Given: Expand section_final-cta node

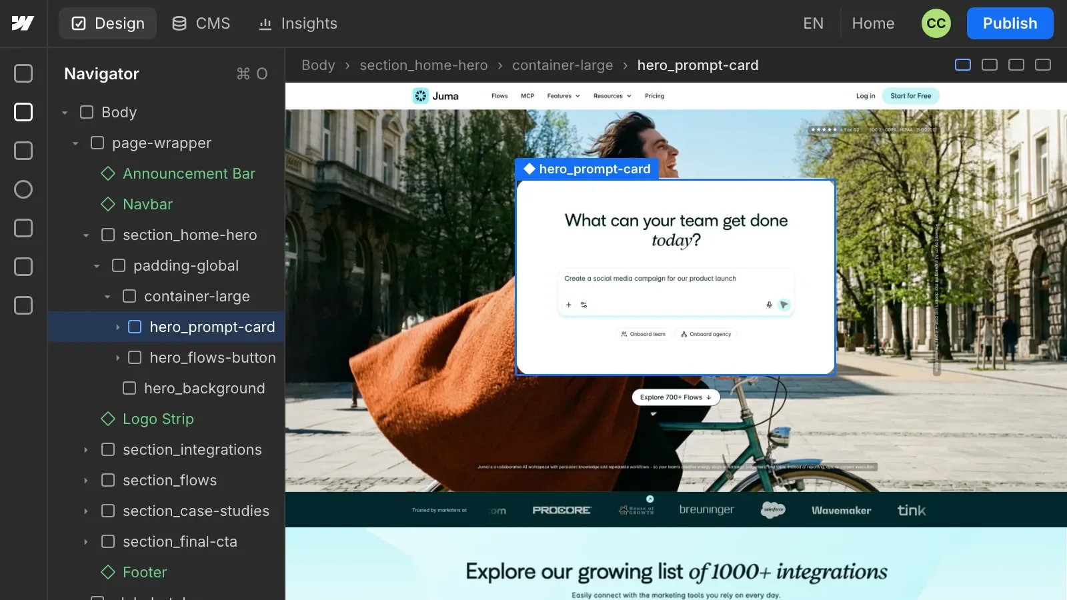Looking at the screenshot, I should click(x=86, y=542).
